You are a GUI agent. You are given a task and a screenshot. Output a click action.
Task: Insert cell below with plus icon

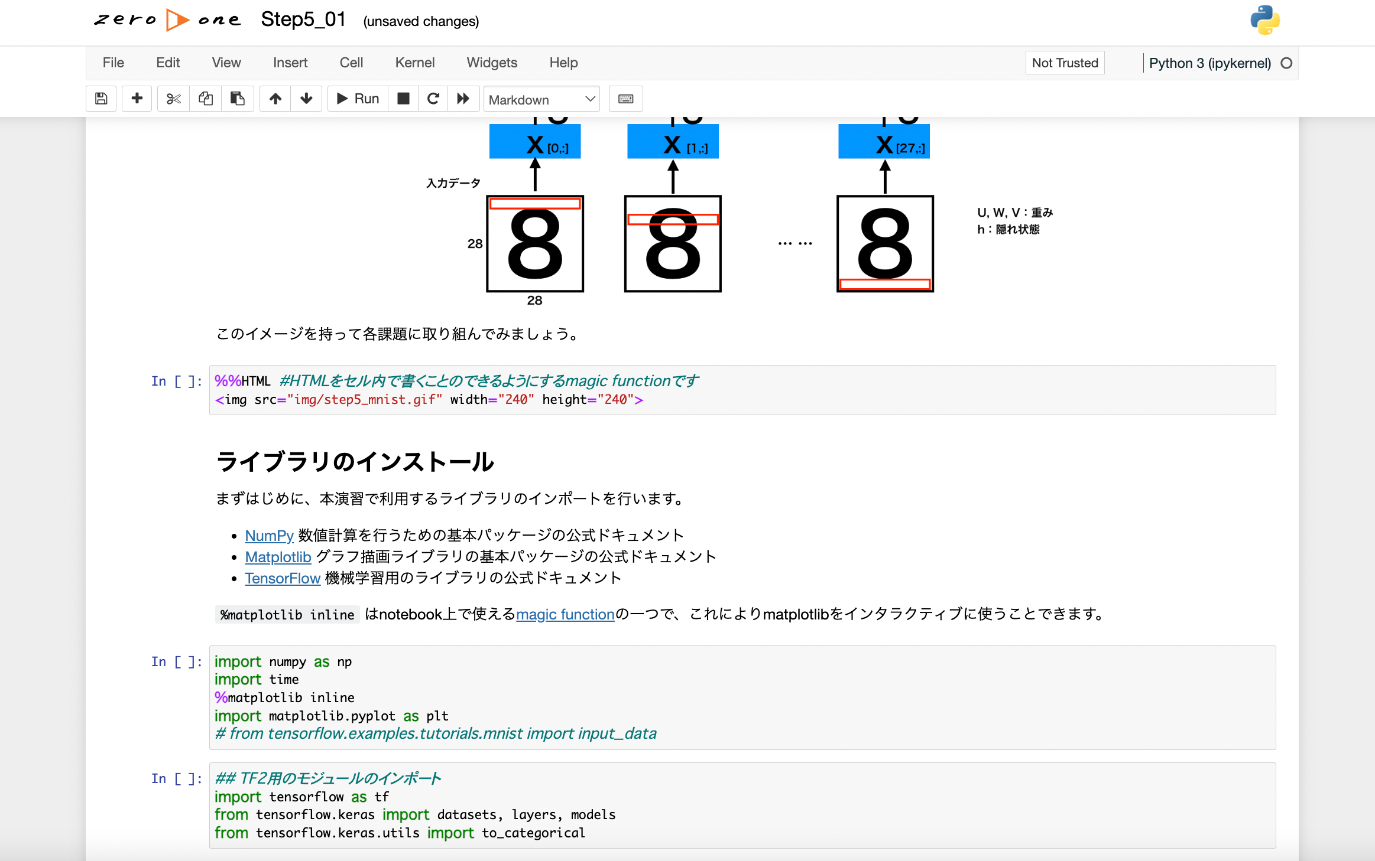point(137,99)
